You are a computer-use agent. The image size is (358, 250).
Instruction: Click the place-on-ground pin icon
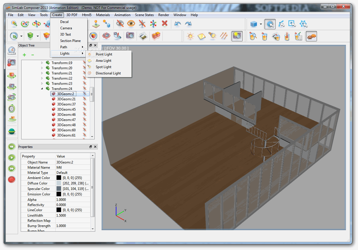[96, 24]
